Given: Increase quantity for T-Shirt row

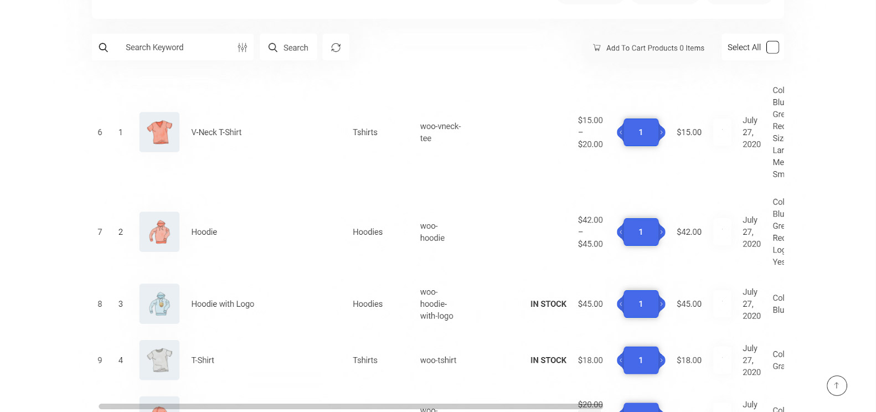Looking at the screenshot, I should 661,360.
